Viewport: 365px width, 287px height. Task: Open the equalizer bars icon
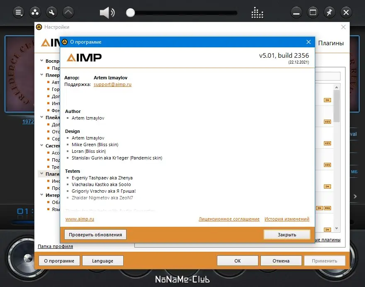pos(257,12)
